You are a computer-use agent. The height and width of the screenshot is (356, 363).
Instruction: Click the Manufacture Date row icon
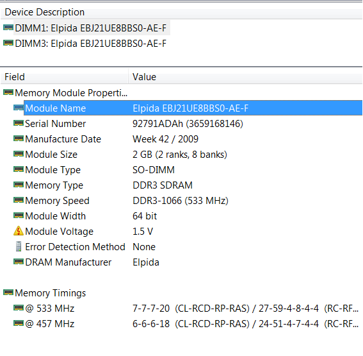tap(19, 139)
